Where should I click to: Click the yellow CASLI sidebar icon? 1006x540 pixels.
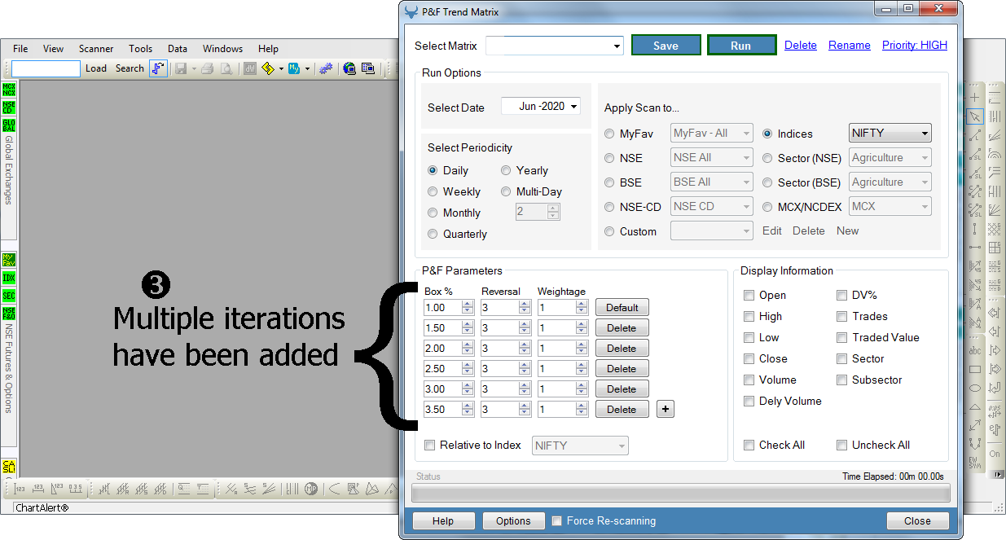9,467
